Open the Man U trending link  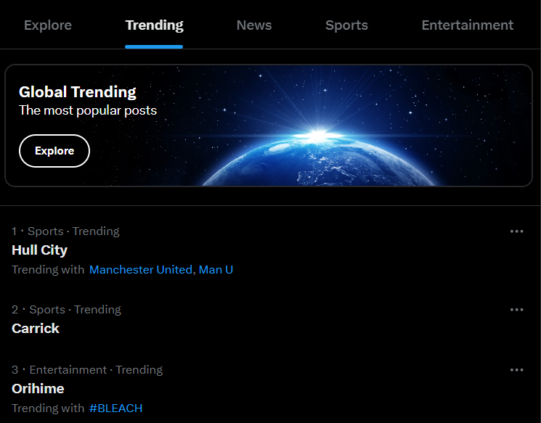point(216,270)
